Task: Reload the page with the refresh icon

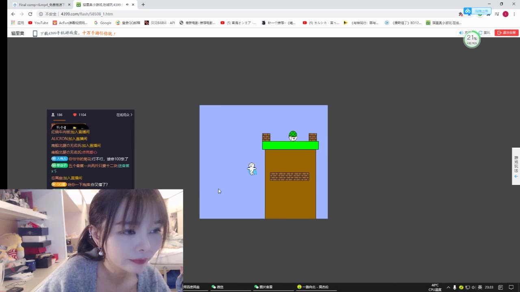Action: pos(30,14)
